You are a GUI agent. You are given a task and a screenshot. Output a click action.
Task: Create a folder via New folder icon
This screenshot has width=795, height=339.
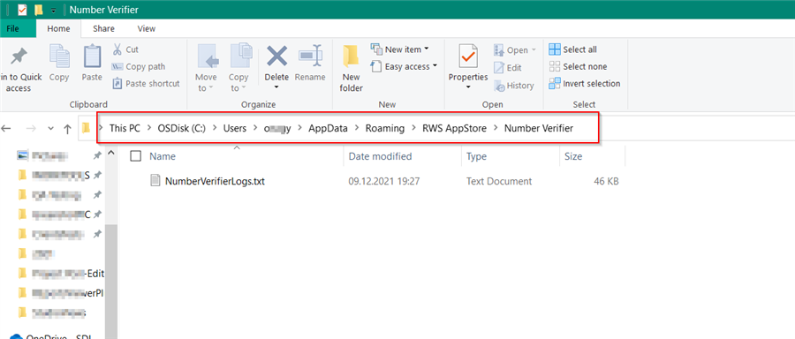pos(351,56)
